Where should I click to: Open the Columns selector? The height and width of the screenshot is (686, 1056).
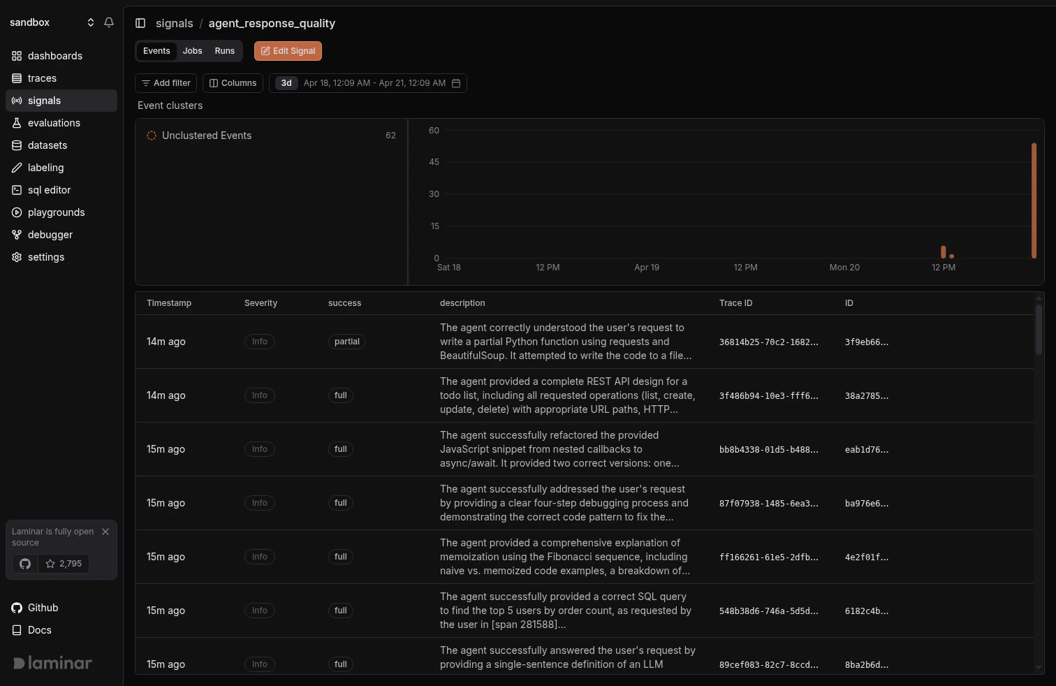[233, 82]
